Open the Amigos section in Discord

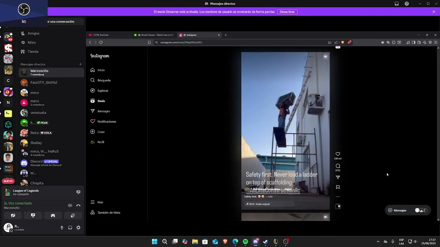(x=51, y=33)
